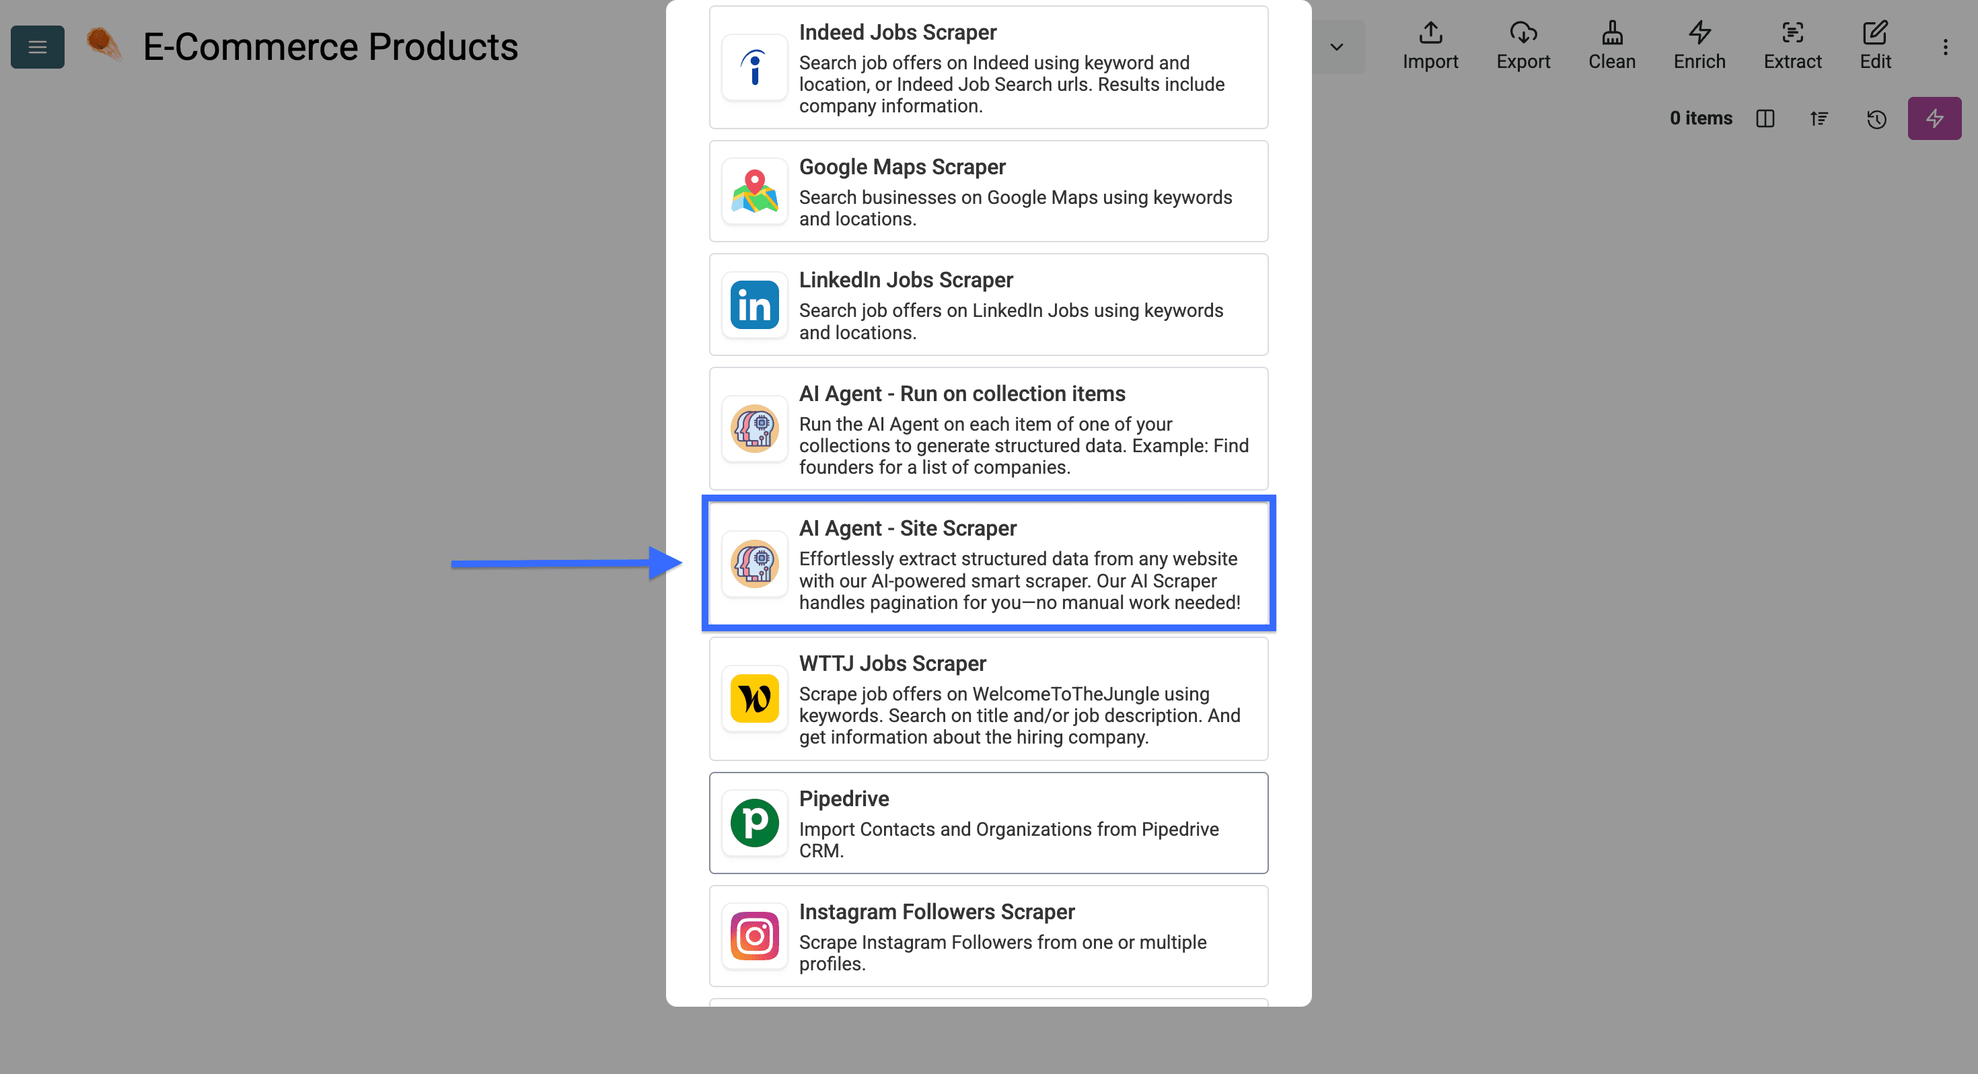Open the hamburger sidebar menu
Viewport: 1978px width, 1074px height.
tap(37, 47)
